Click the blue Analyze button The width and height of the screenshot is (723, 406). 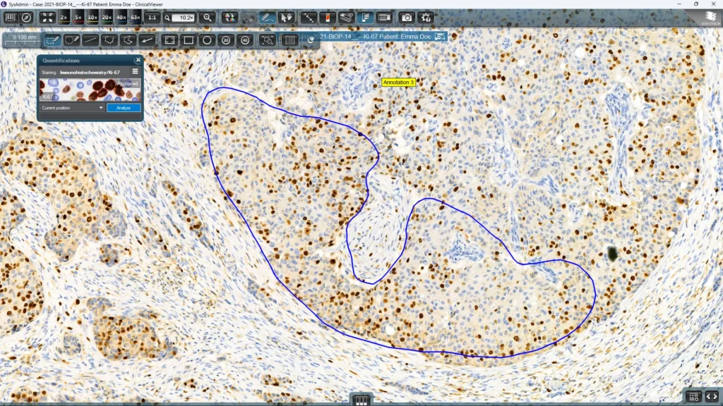(x=124, y=108)
